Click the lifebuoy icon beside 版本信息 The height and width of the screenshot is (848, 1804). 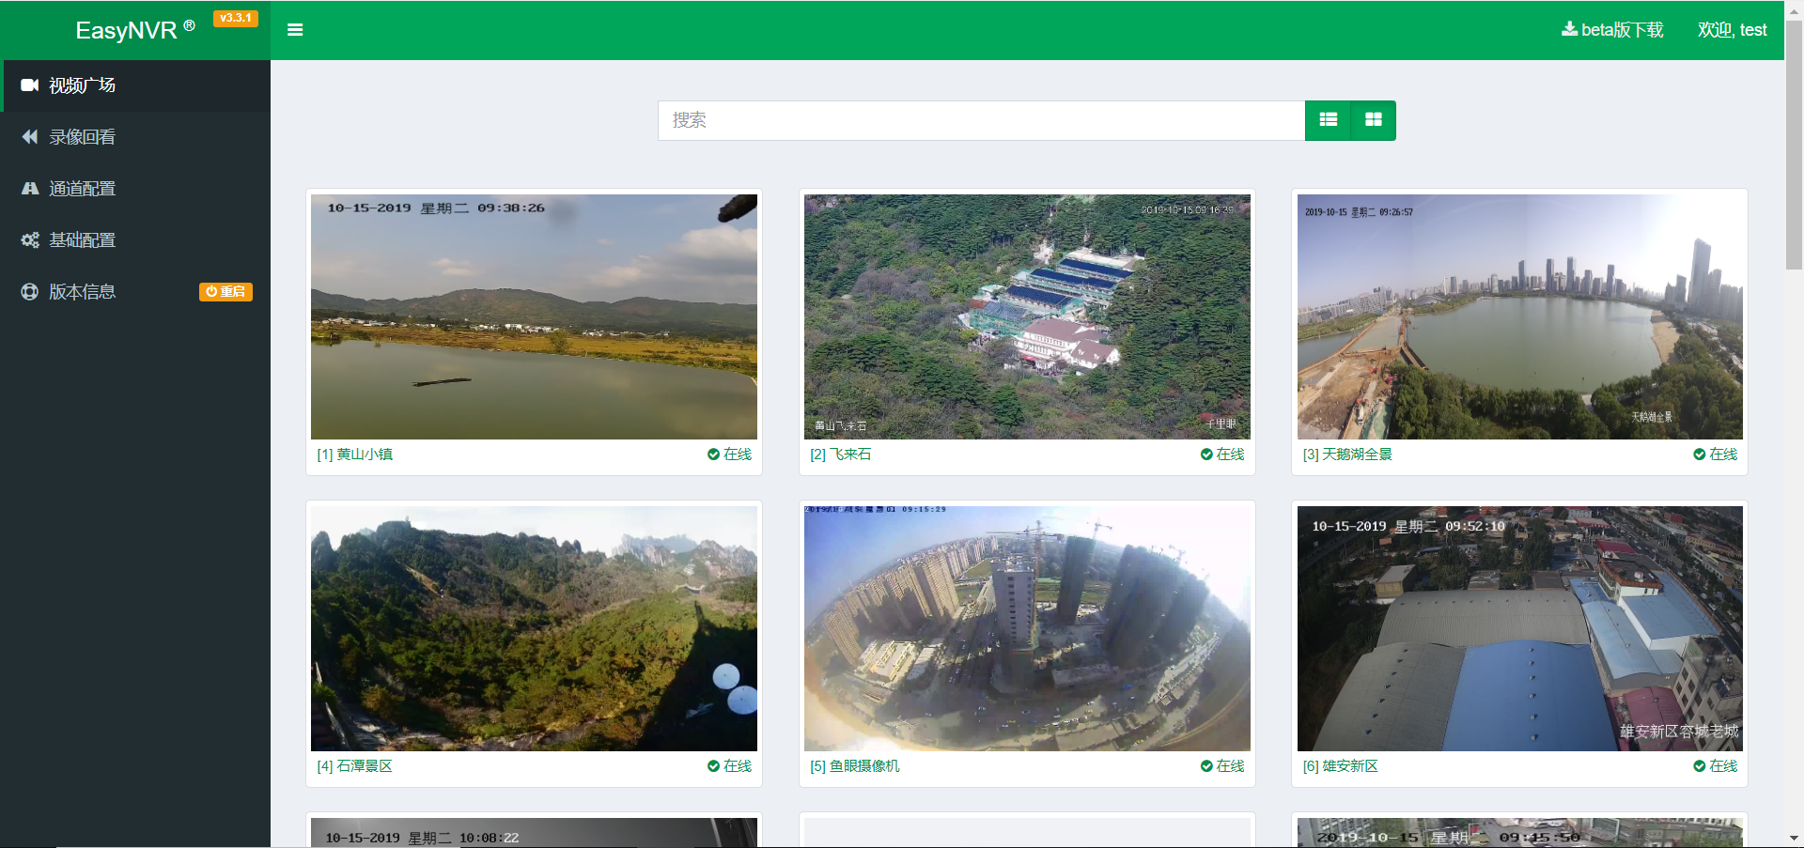point(30,292)
